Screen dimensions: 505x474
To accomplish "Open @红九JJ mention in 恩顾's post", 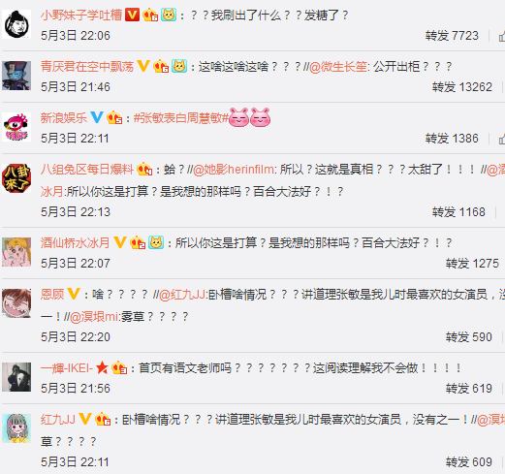I will [182, 295].
